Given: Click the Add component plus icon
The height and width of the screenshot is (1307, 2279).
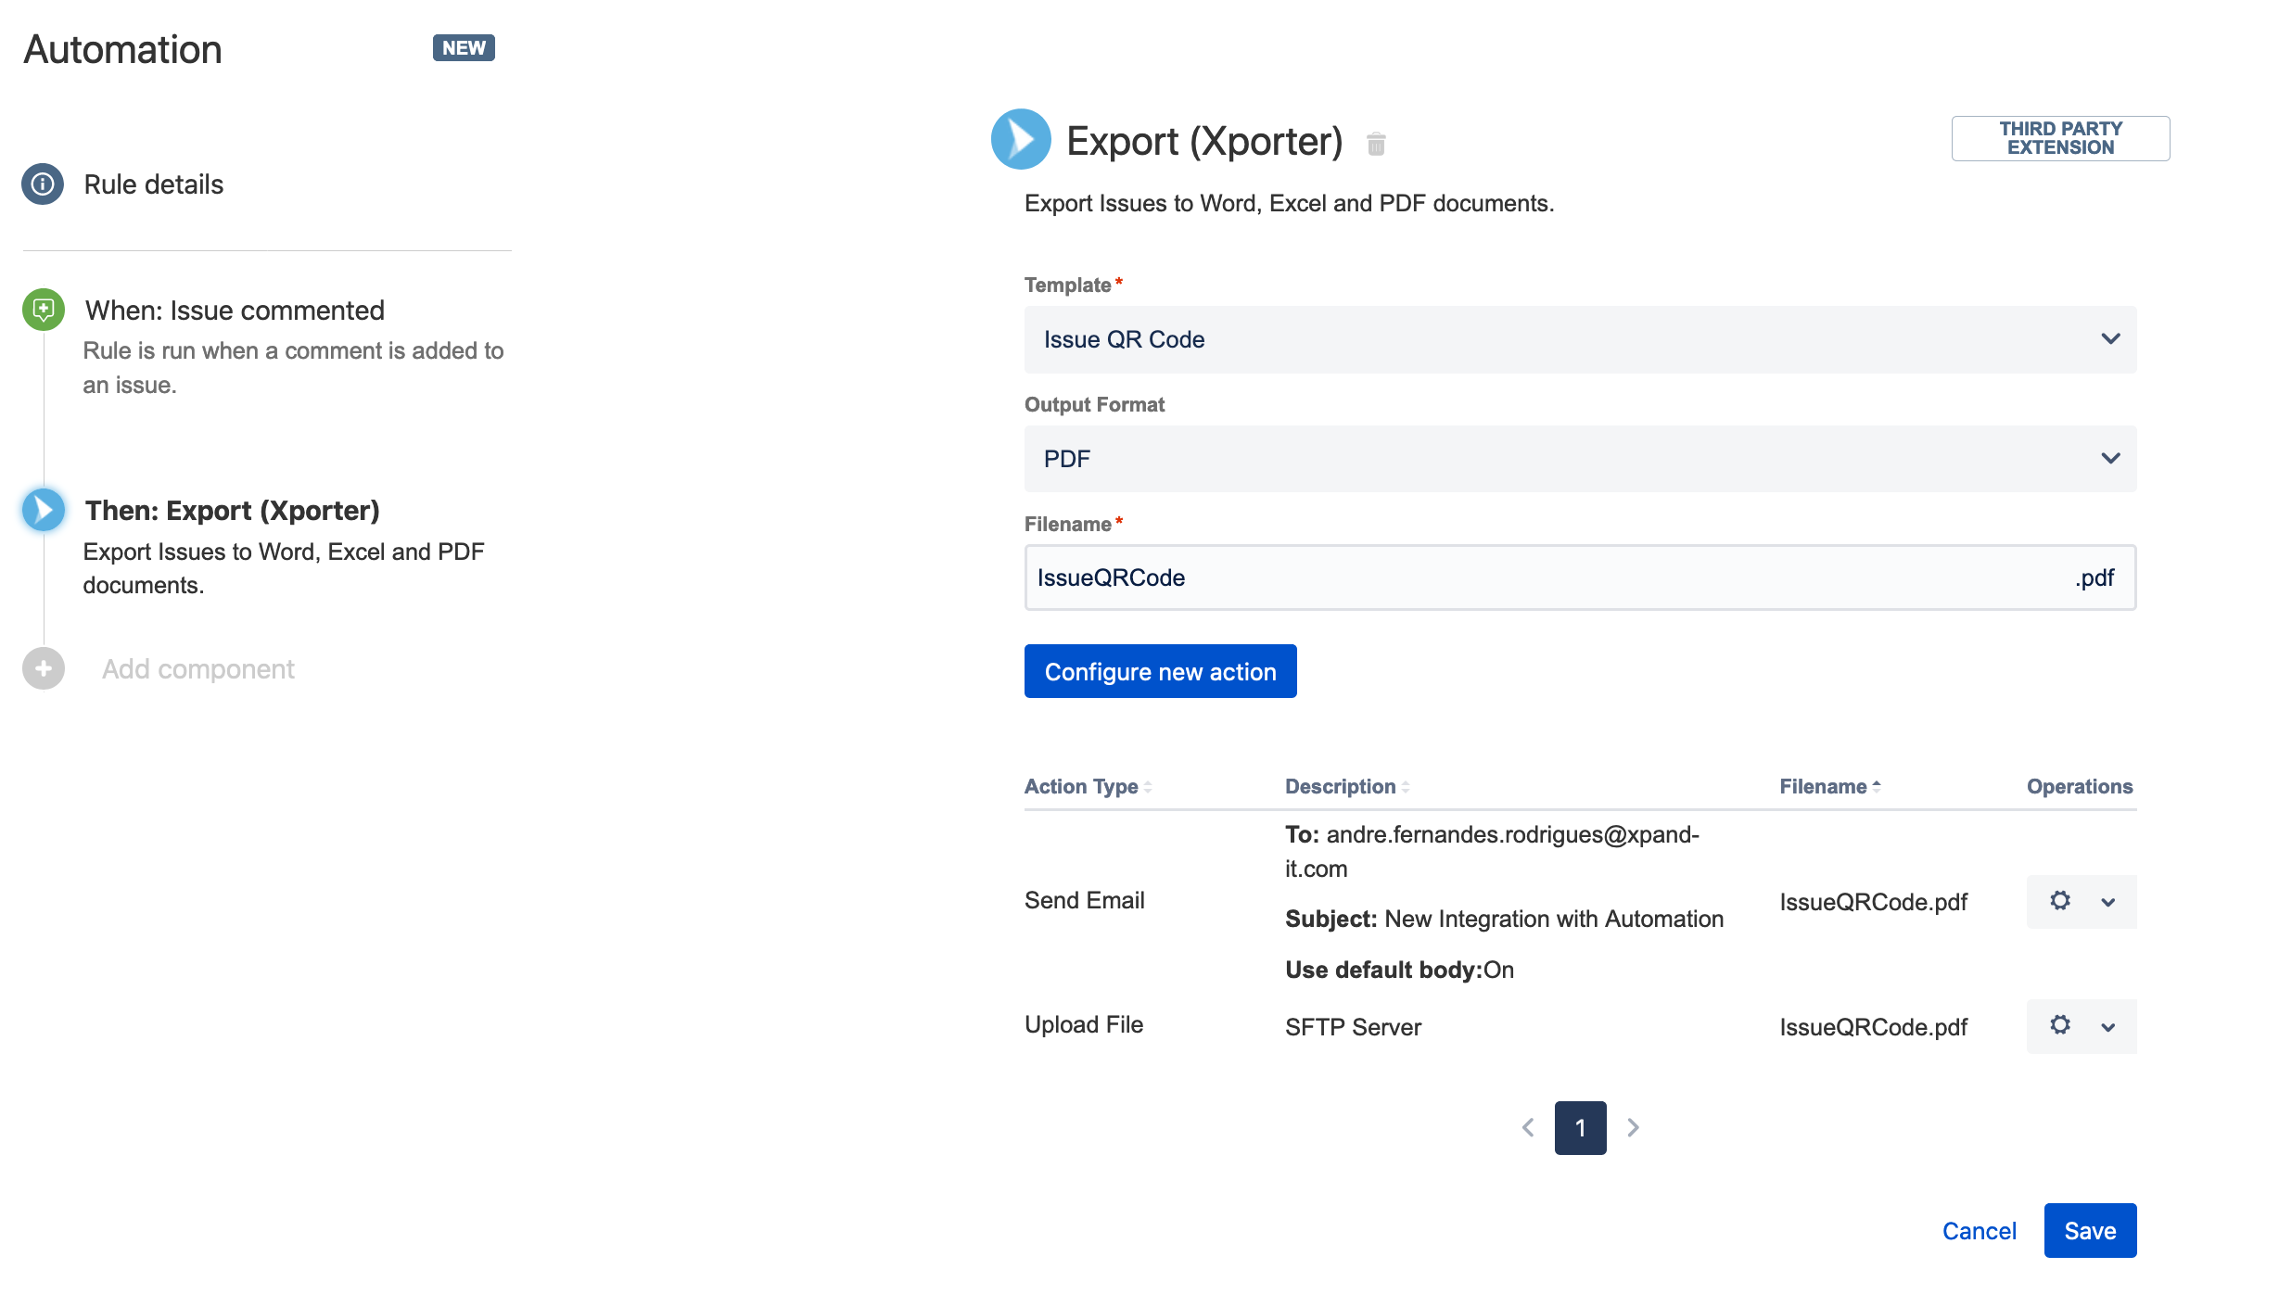Looking at the screenshot, I should pos(43,668).
